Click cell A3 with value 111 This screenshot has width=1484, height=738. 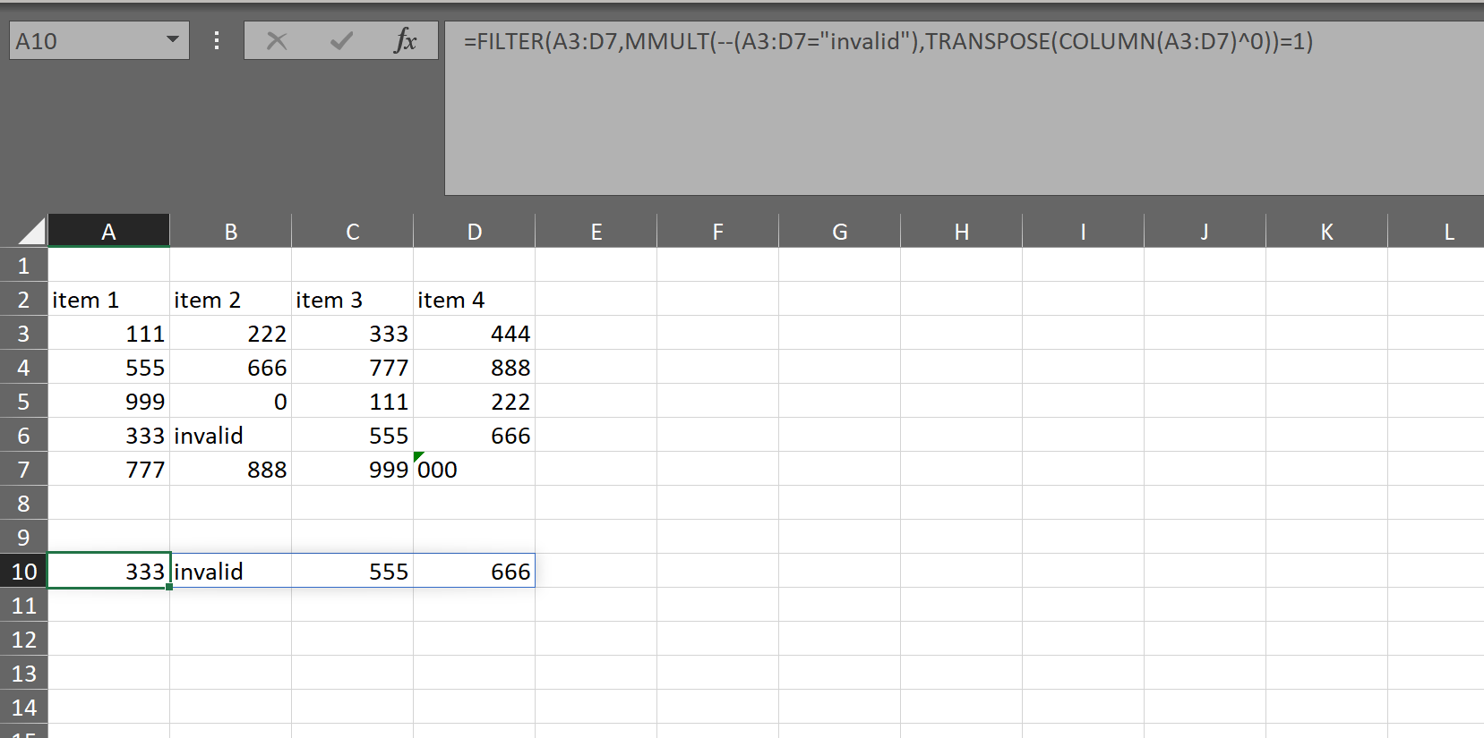pyautogui.click(x=108, y=333)
